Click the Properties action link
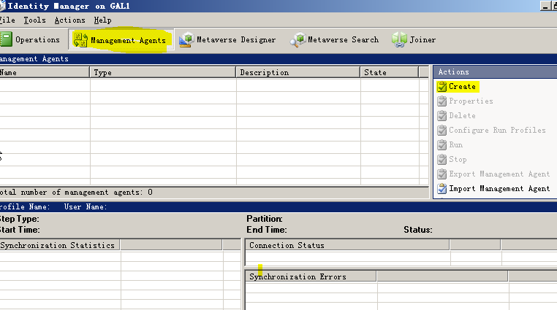This screenshot has height=310, width=557. 471,101
